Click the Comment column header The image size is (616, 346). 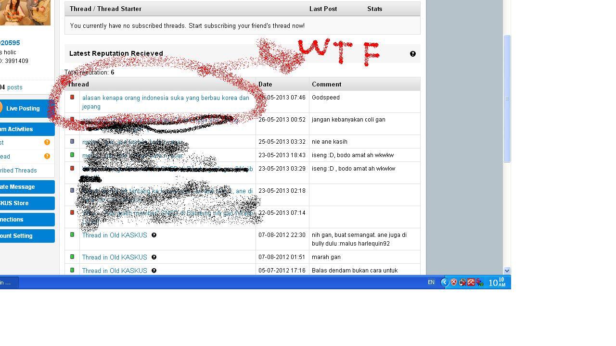(x=327, y=84)
